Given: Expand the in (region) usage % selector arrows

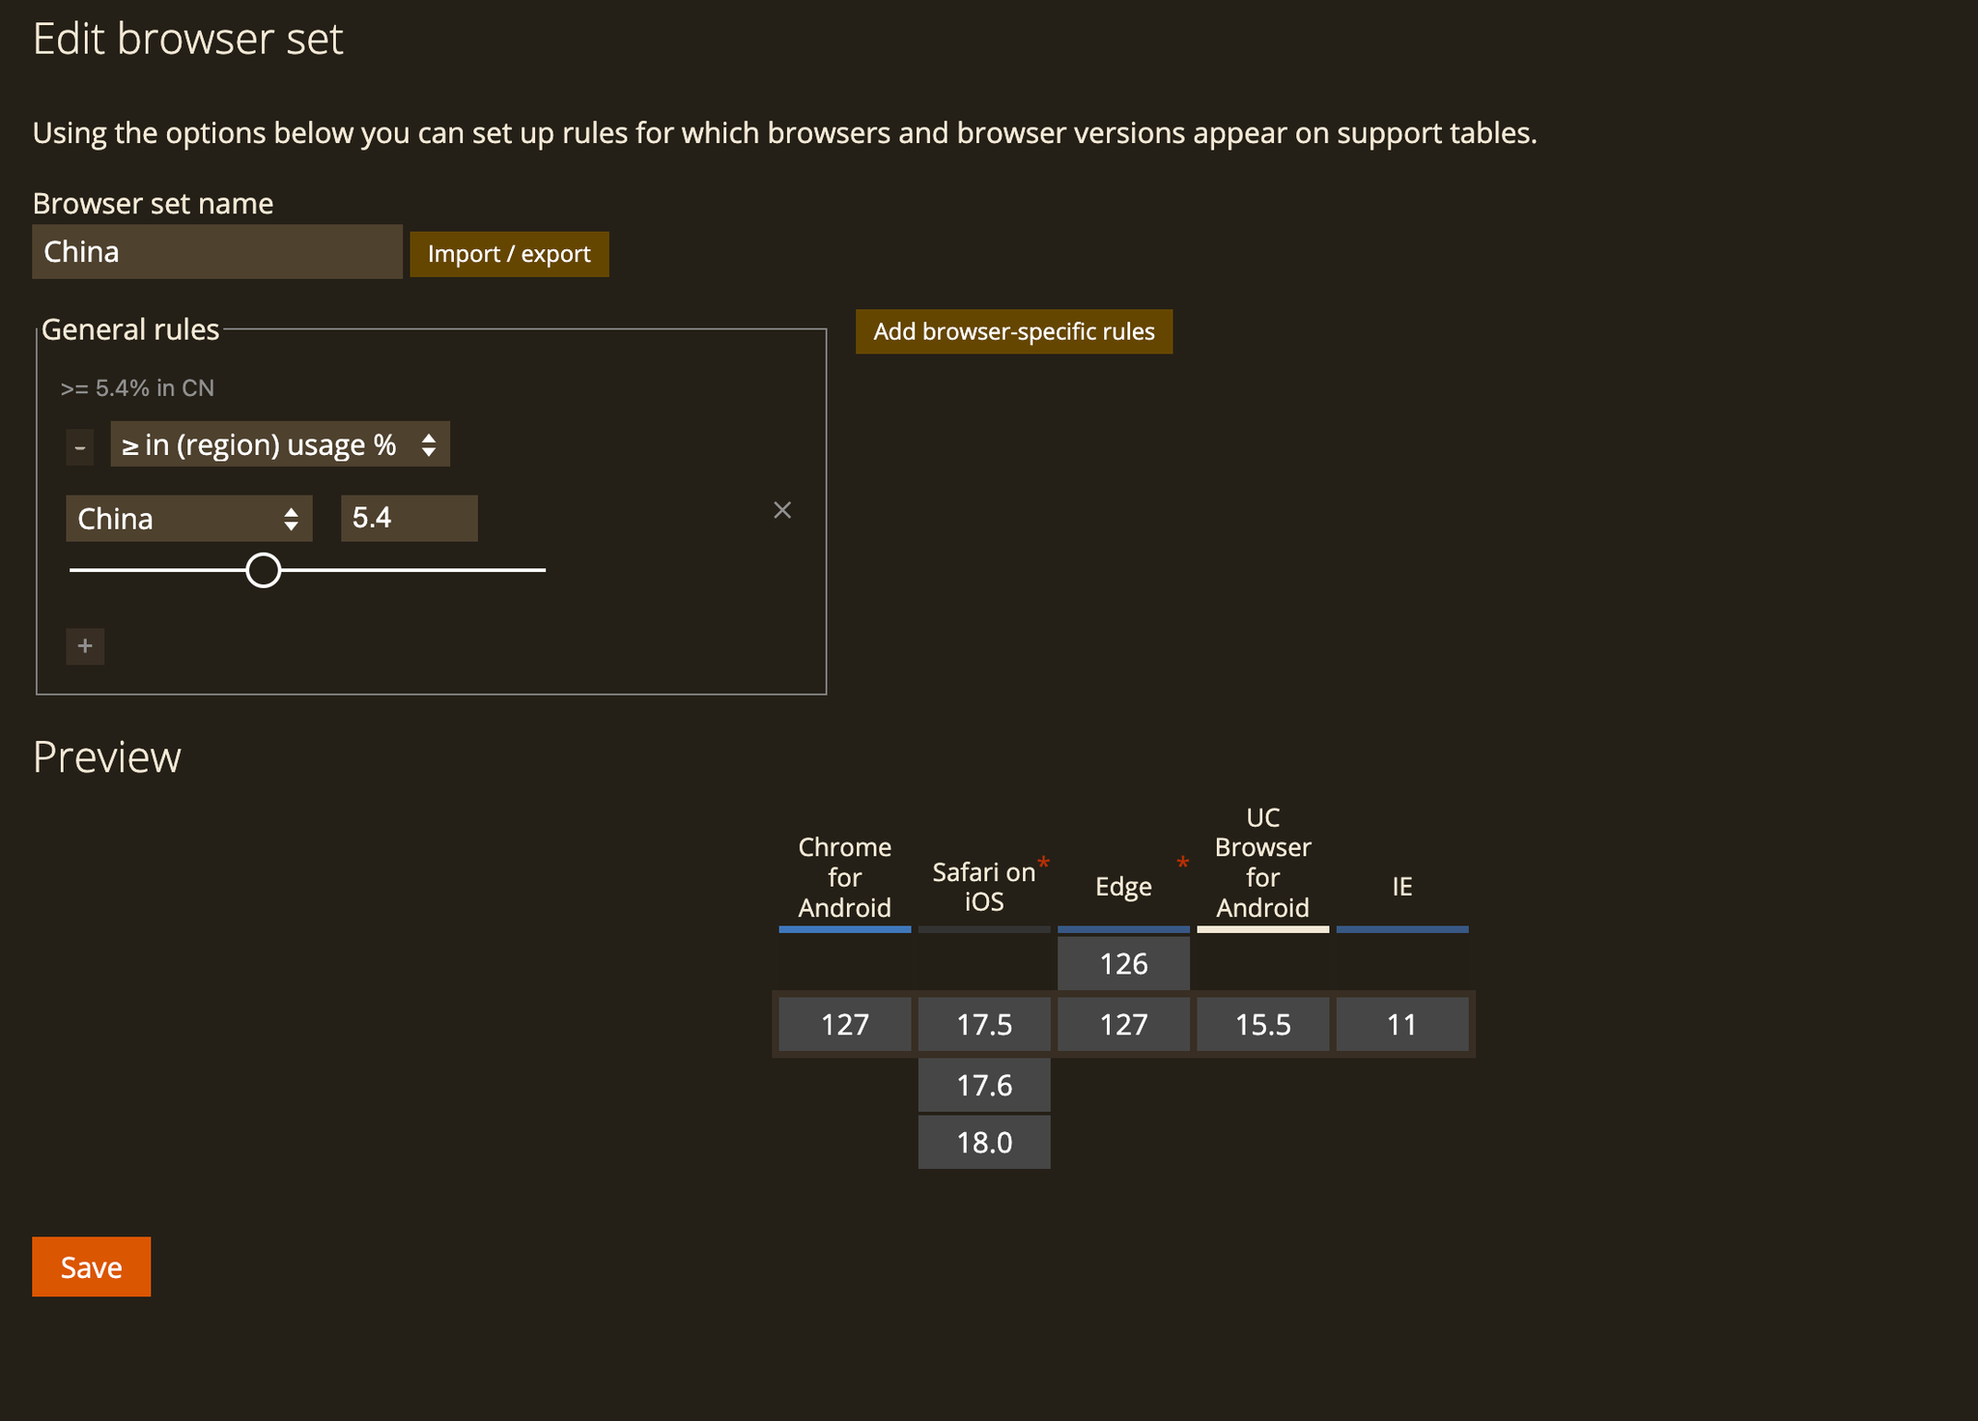Looking at the screenshot, I should click(429, 444).
